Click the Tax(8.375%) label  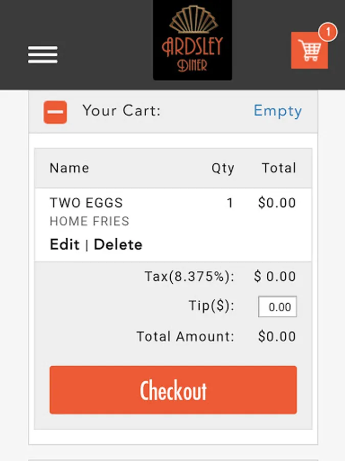click(190, 277)
